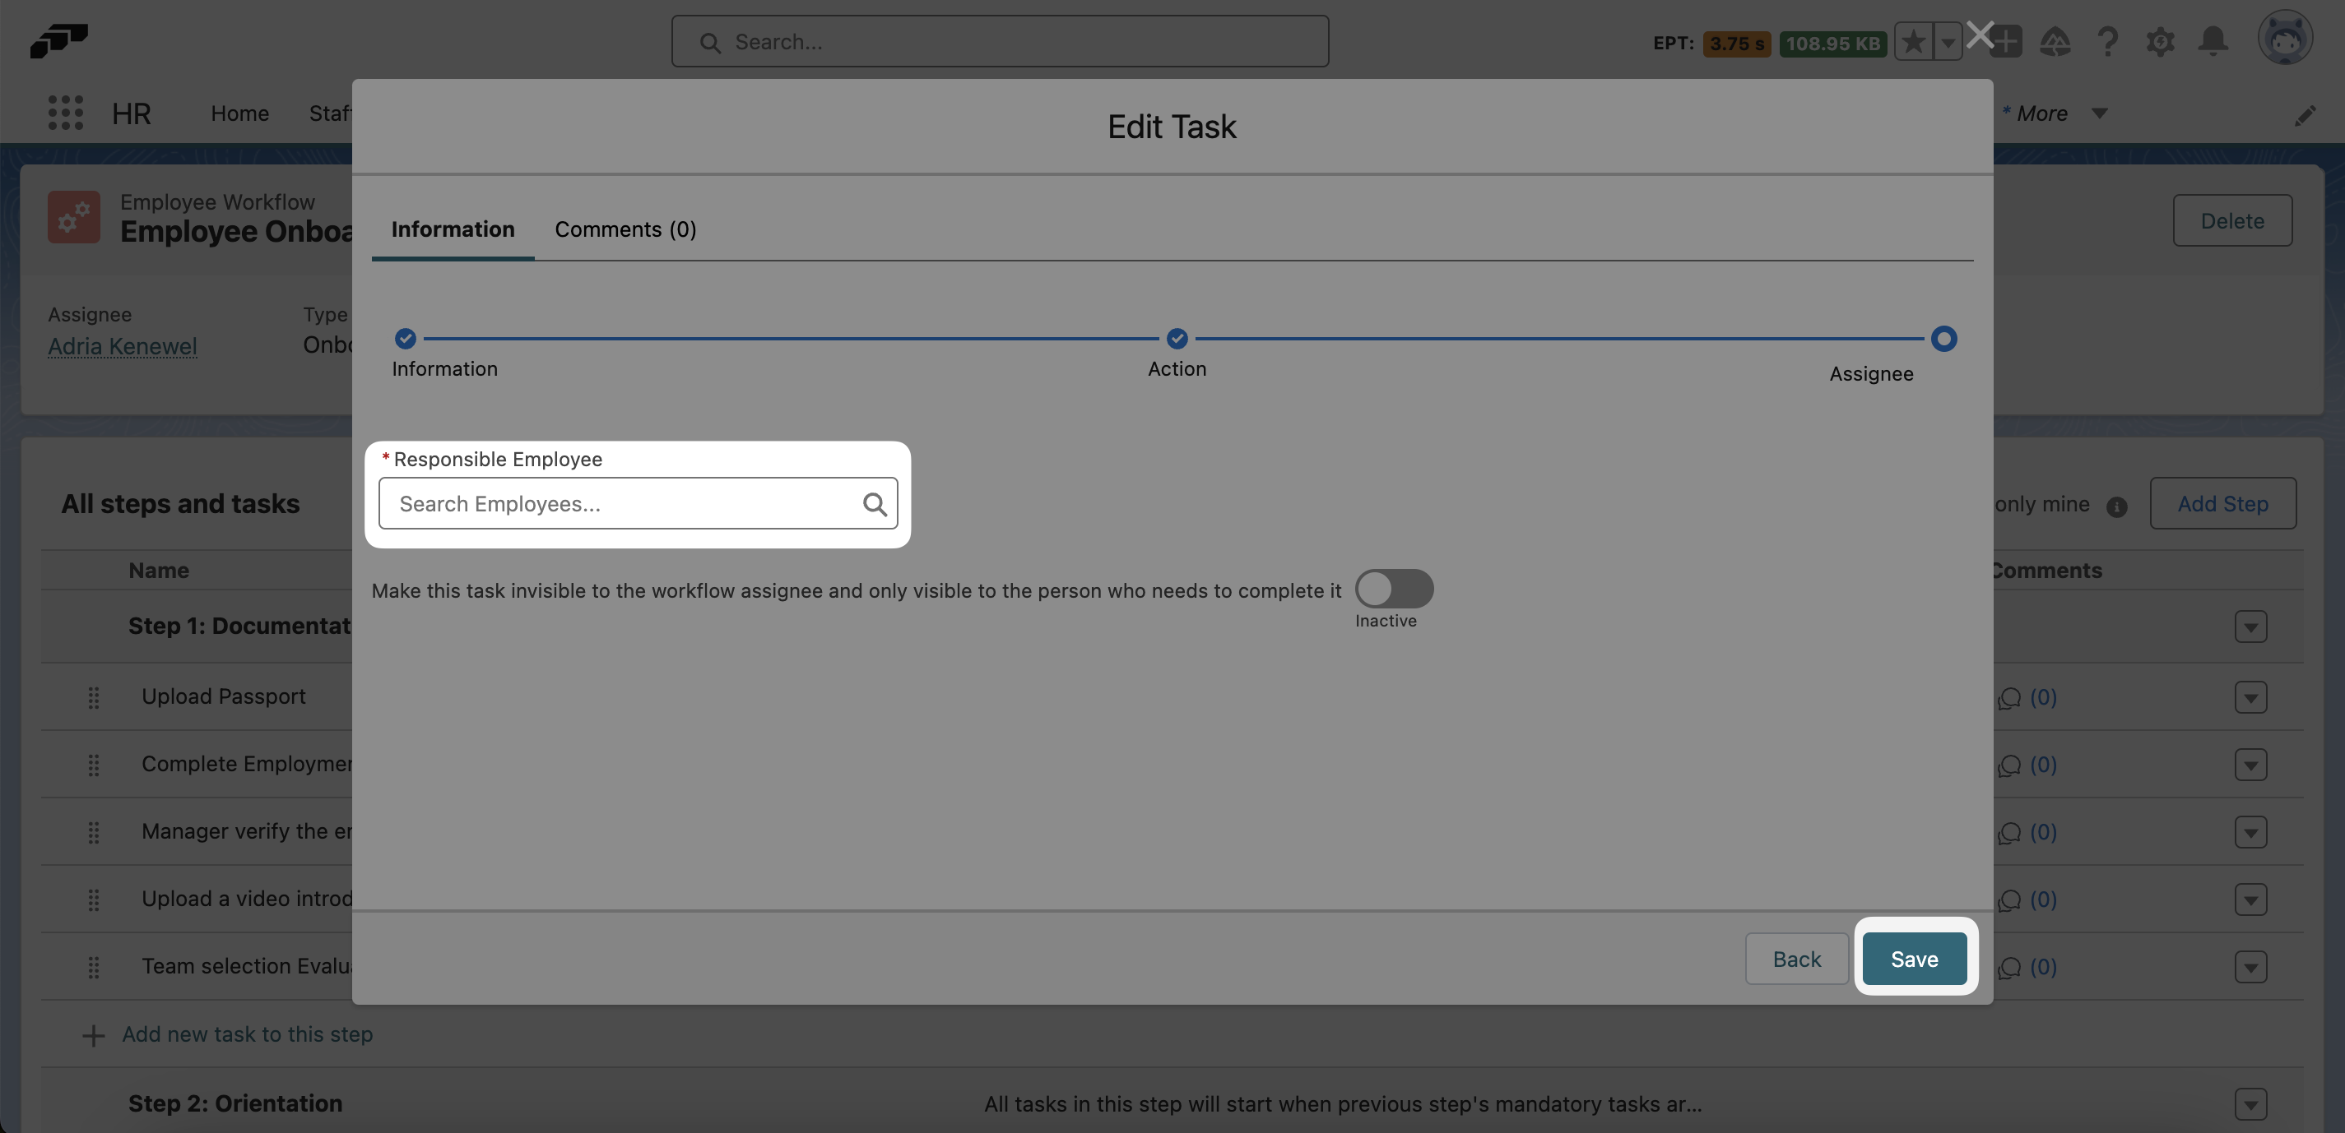Save the edited task
This screenshot has height=1133, width=2345.
(1914, 959)
